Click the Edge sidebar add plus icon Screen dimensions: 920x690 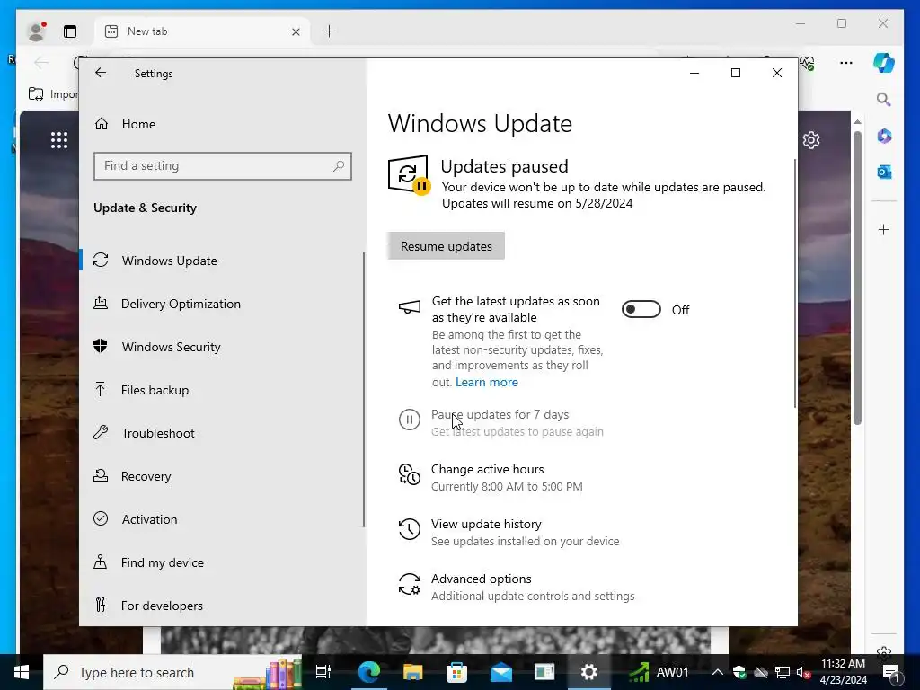(884, 229)
